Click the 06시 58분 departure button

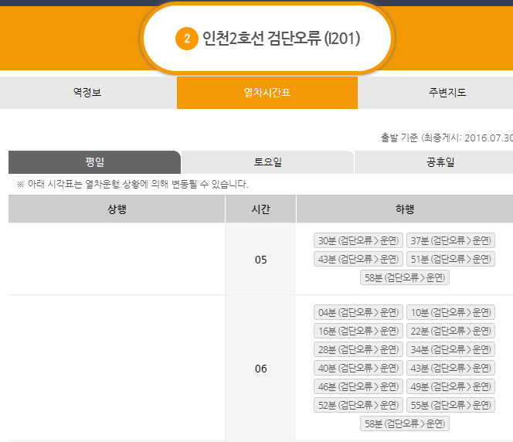click(405, 423)
